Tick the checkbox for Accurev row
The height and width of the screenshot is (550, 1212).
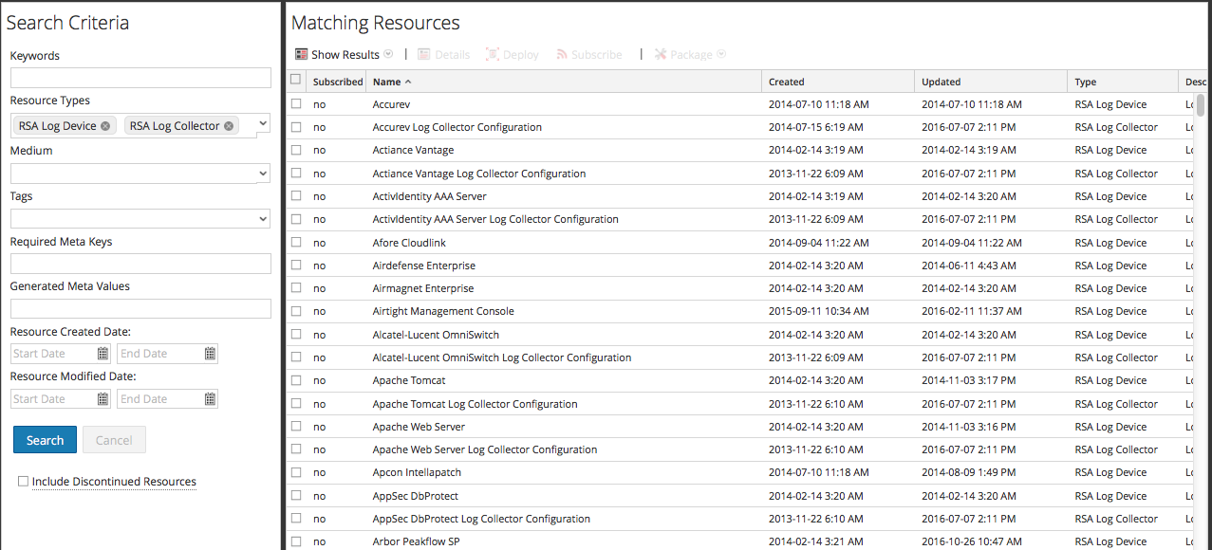[x=296, y=104]
